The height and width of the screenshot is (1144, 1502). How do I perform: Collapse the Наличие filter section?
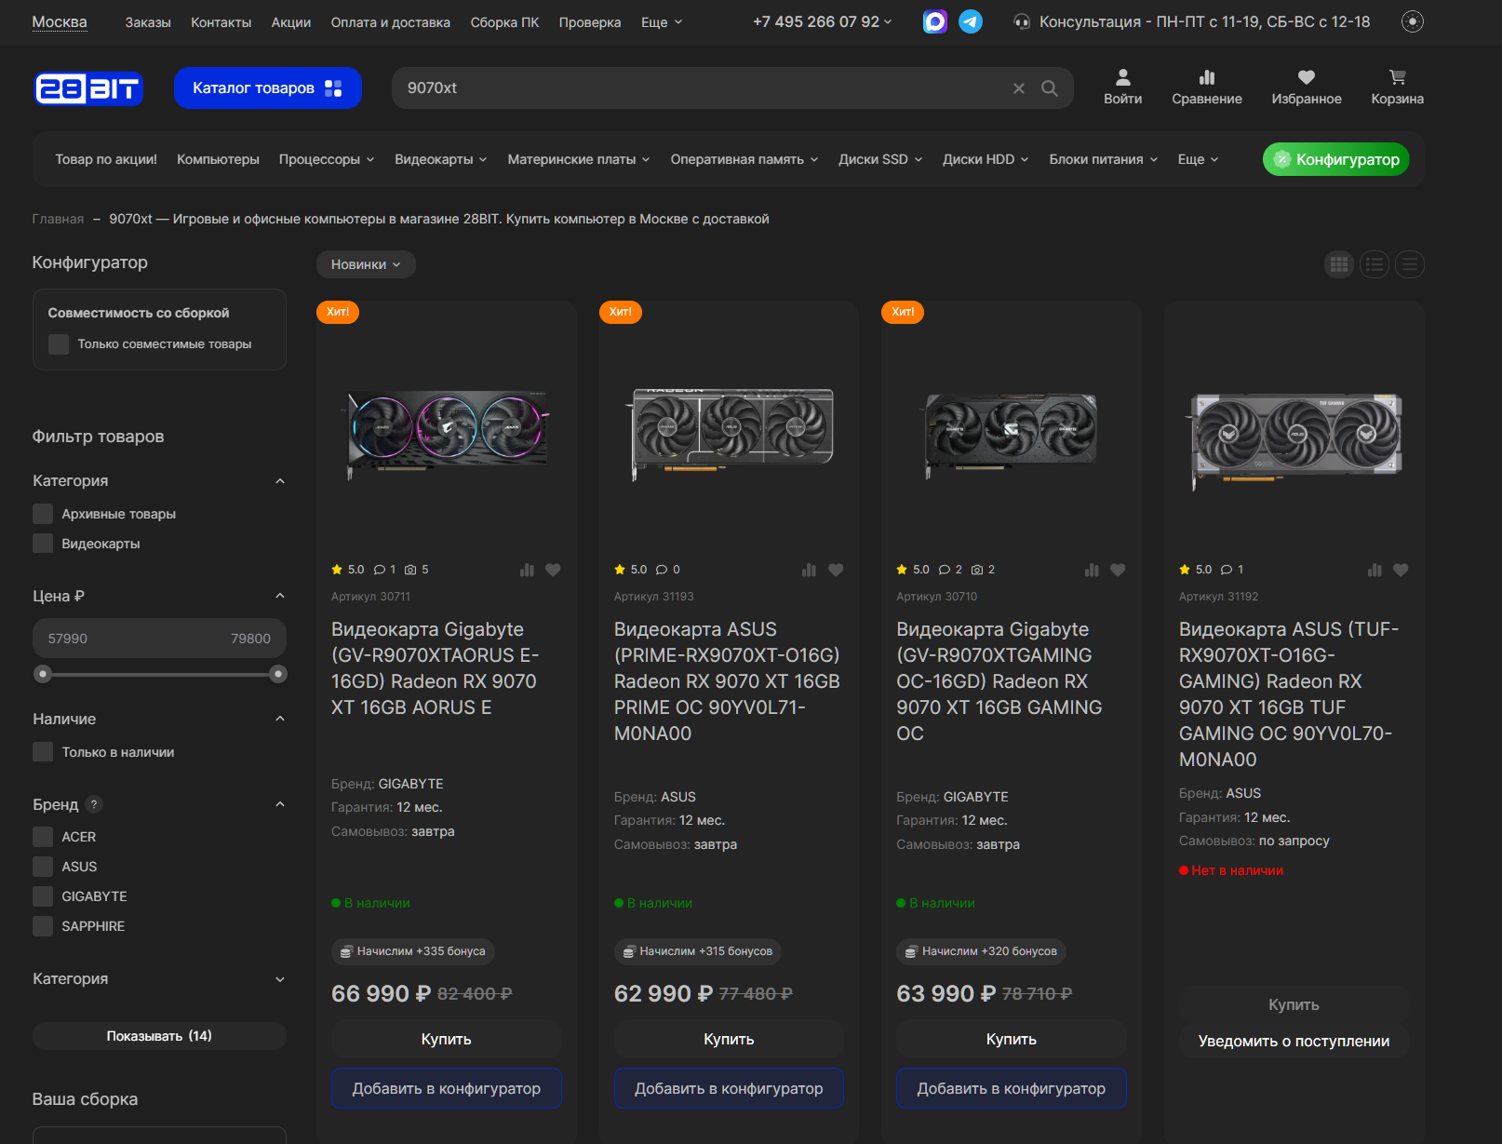[x=280, y=719]
